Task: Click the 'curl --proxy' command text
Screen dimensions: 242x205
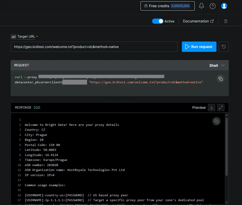Action: click(26, 77)
